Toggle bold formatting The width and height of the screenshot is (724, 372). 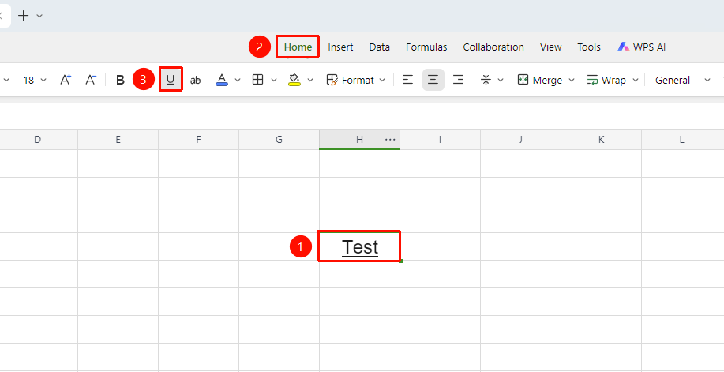(x=120, y=80)
